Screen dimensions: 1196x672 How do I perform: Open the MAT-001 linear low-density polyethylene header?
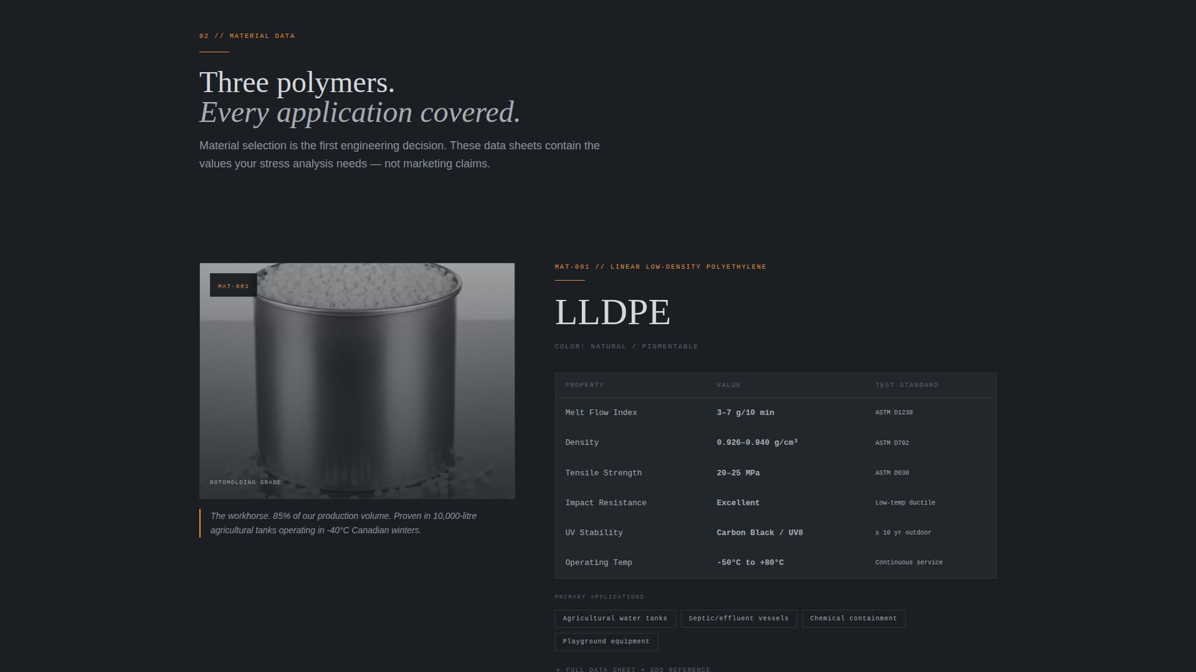(660, 266)
